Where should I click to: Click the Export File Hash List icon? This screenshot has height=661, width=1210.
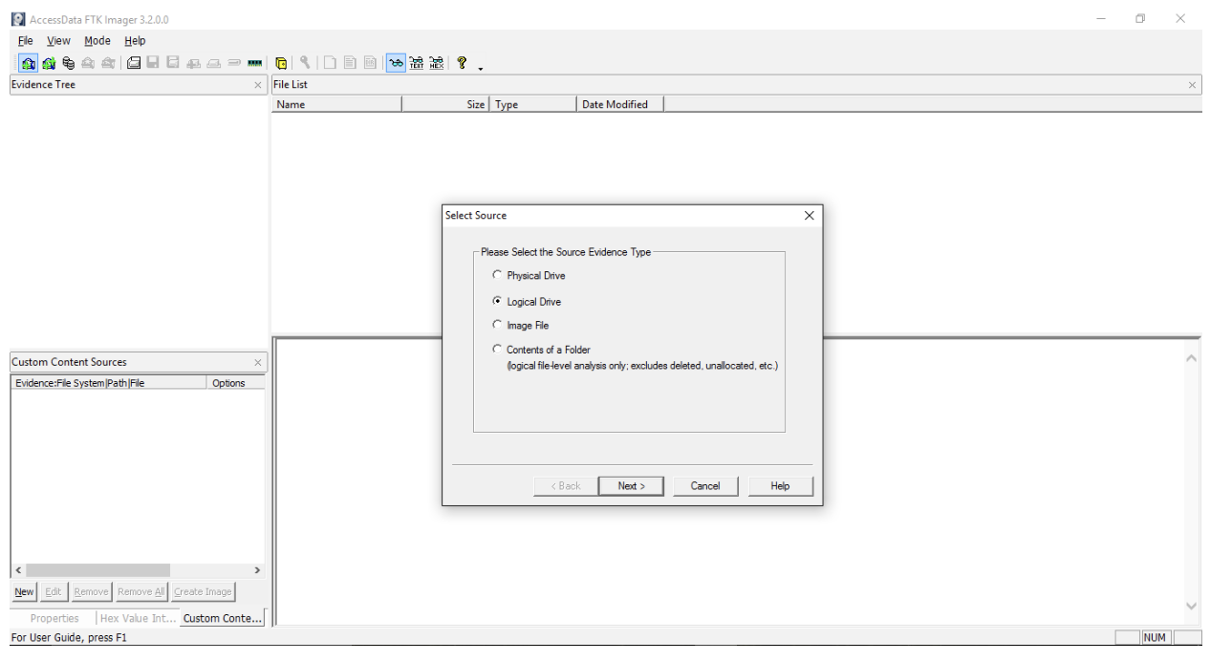(350, 63)
